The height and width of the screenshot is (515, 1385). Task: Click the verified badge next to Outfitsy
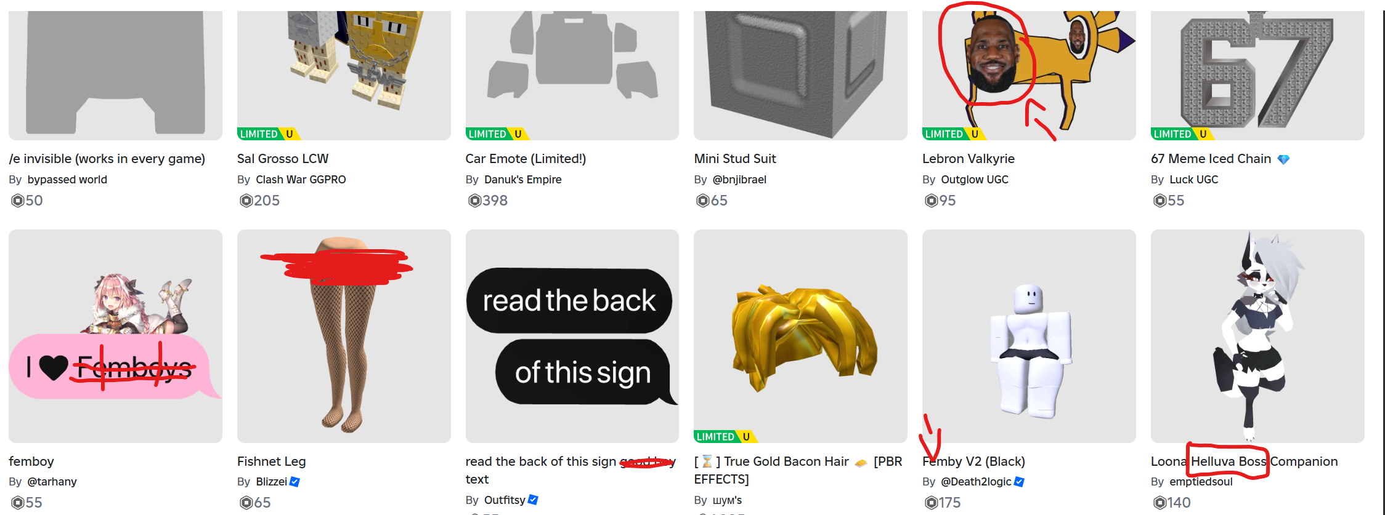tap(534, 500)
